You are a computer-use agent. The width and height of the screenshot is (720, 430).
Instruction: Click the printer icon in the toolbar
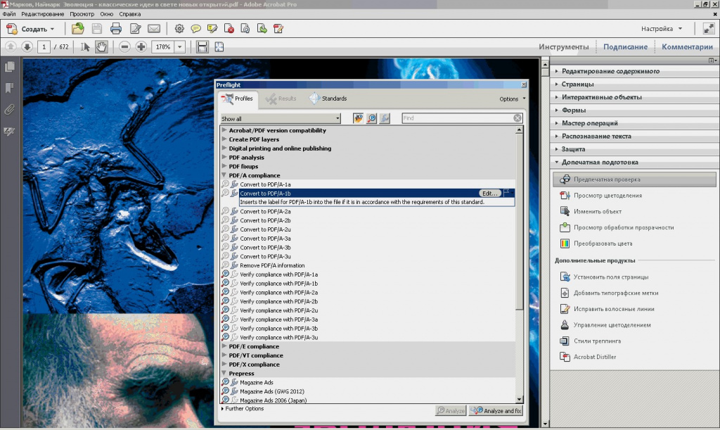click(116, 29)
